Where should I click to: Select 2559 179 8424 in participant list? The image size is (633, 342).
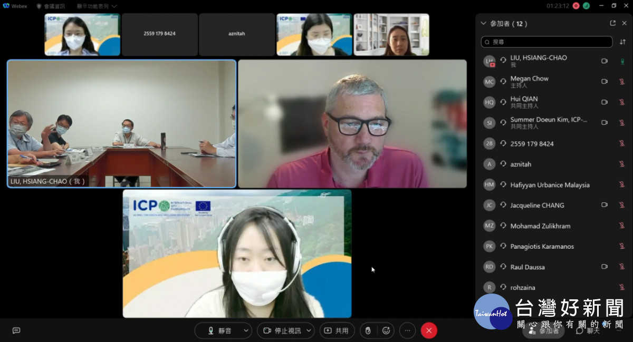(x=553, y=143)
